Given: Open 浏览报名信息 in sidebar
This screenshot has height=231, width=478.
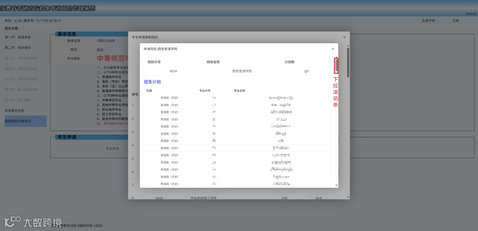Looking at the screenshot, I should 14,110.
